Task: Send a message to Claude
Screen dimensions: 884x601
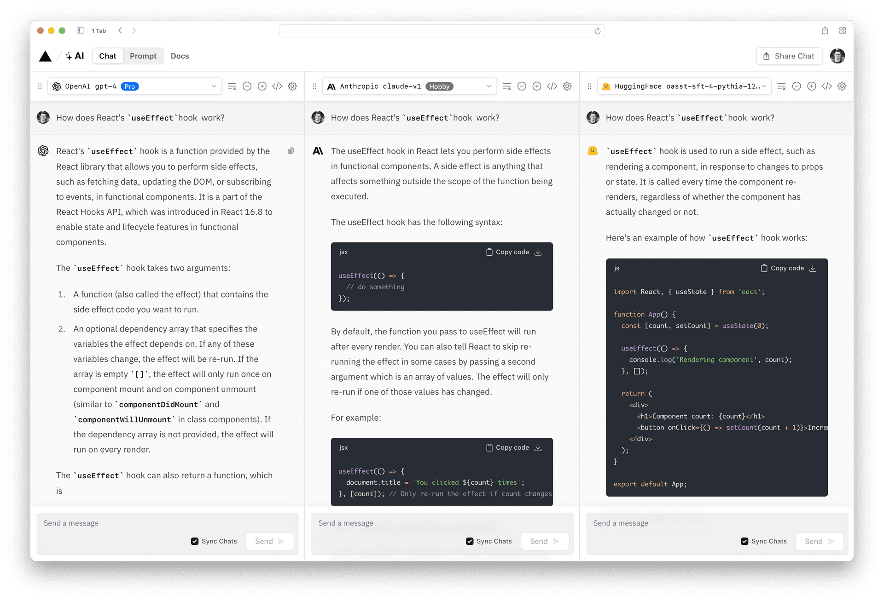Action: (x=544, y=541)
